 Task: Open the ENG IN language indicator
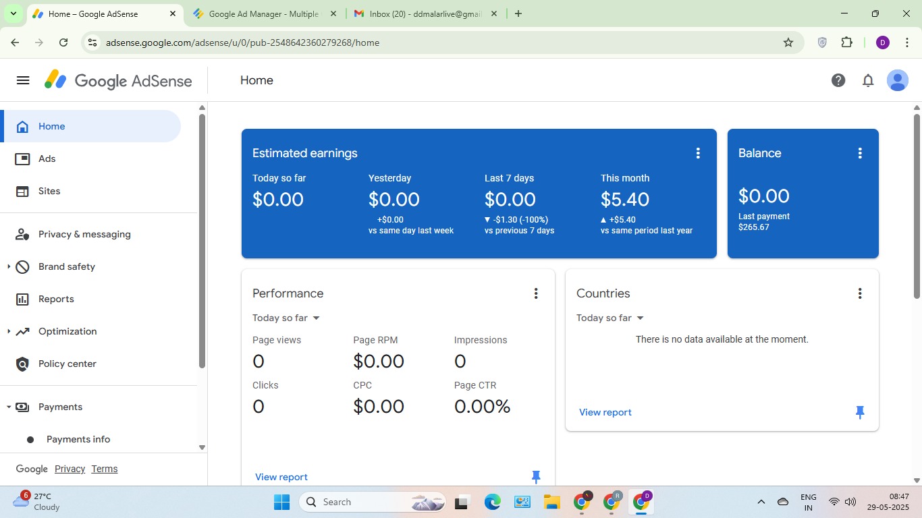[809, 502]
